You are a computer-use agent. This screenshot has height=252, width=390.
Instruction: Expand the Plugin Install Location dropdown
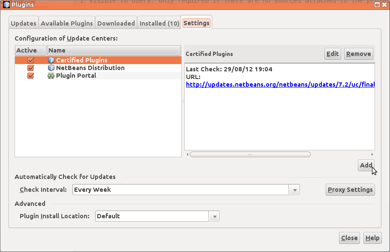click(x=214, y=216)
